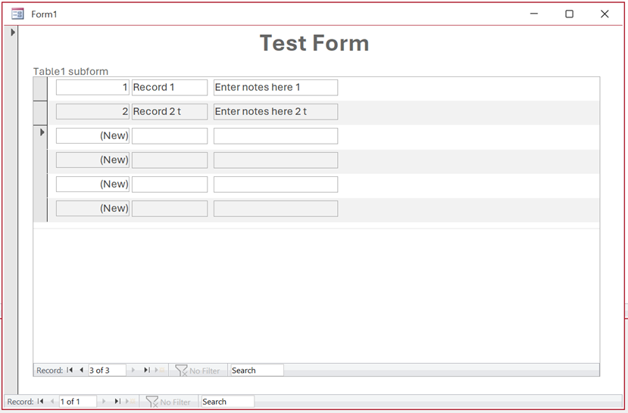Click empty notes field in the current-arrow row
The image size is (628, 413).
click(276, 136)
